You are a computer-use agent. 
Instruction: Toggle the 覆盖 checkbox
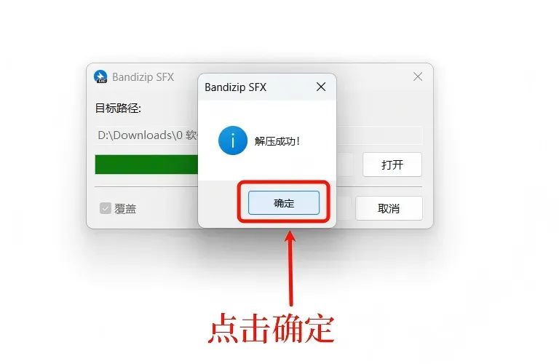(x=105, y=208)
